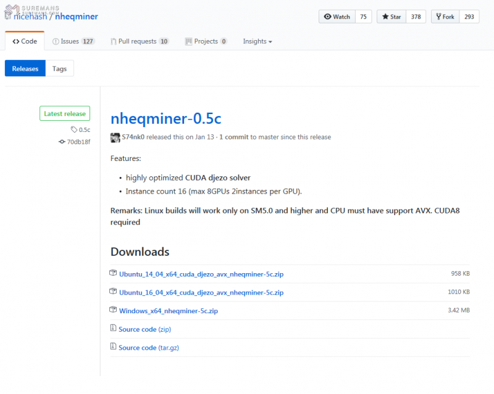Click the 0 projects counter badge
The width and height of the screenshot is (494, 394).
224,41
